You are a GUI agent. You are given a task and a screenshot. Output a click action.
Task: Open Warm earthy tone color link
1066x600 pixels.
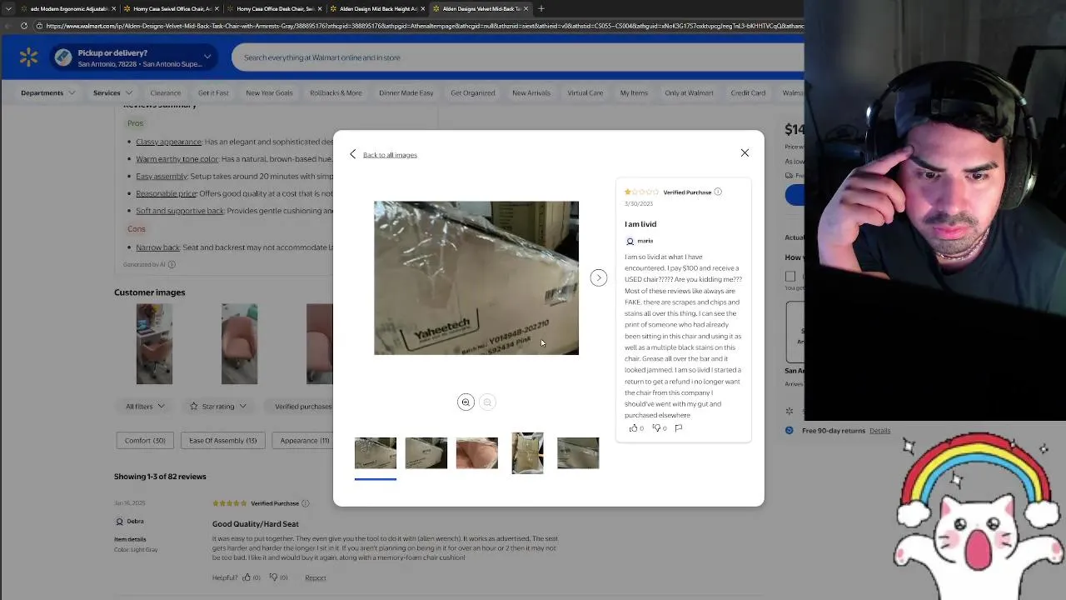pos(177,159)
